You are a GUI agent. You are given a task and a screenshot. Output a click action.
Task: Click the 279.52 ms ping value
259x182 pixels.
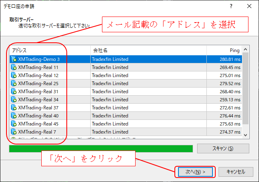230,84
